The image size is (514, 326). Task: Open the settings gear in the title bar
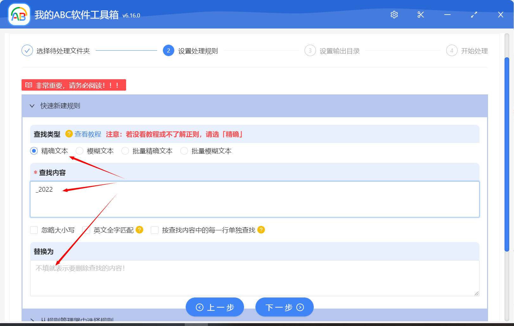(x=394, y=15)
